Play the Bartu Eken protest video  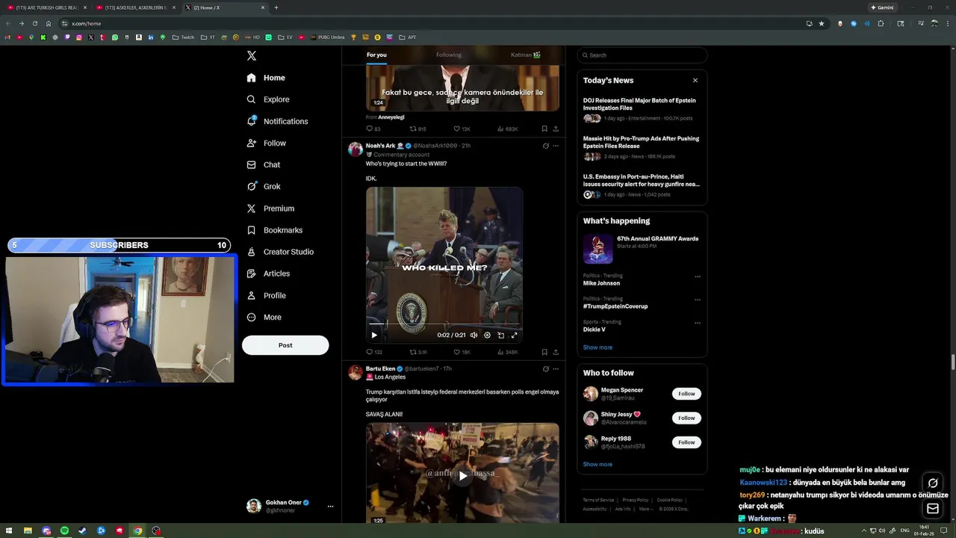pos(462,475)
